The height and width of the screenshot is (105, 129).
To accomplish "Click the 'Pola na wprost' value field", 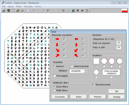I will (x=119, y=43).
